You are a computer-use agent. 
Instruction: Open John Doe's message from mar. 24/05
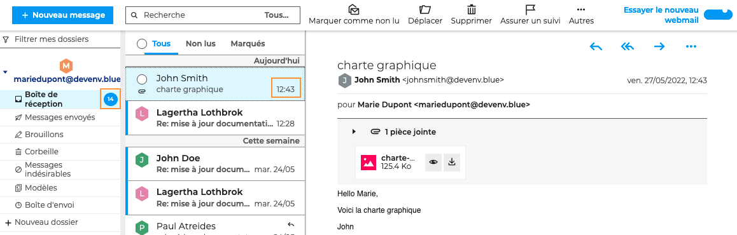[215, 164]
